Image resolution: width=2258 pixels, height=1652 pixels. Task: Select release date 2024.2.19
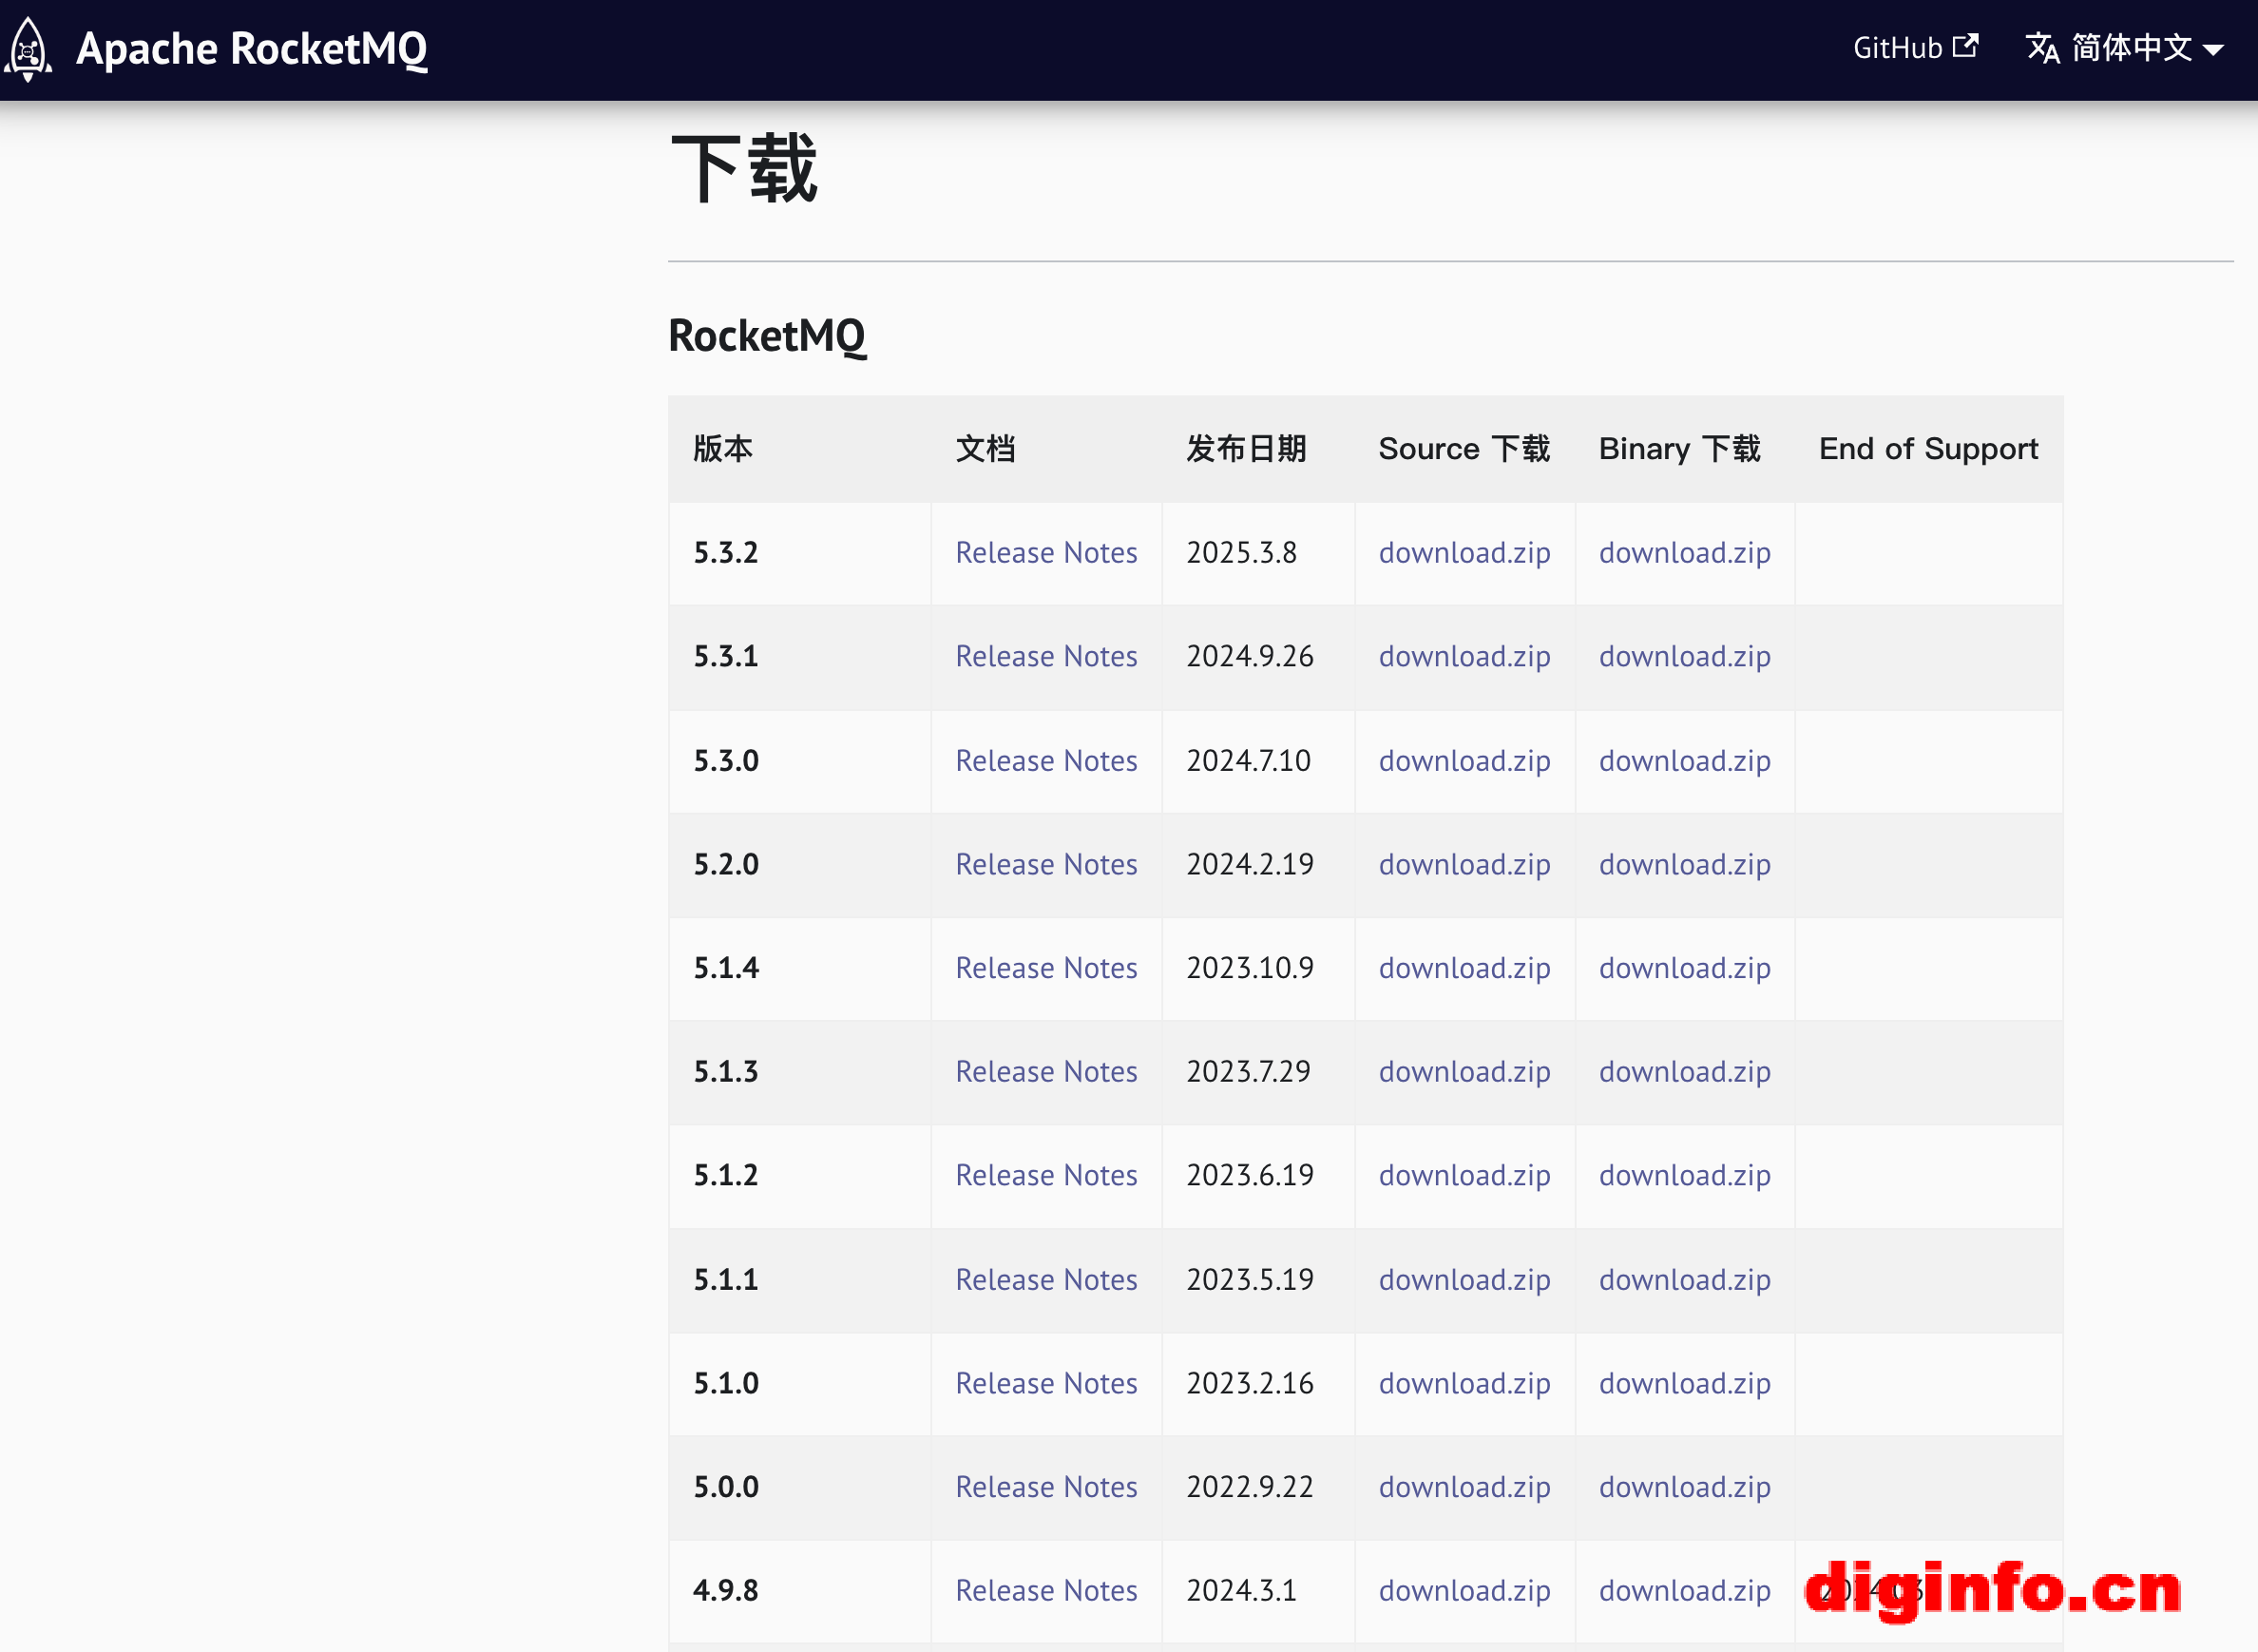tap(1250, 865)
